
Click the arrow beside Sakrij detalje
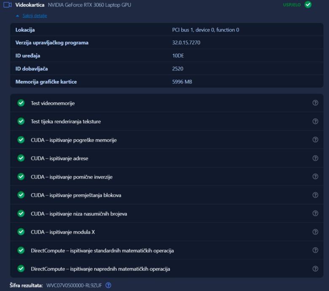18,16
